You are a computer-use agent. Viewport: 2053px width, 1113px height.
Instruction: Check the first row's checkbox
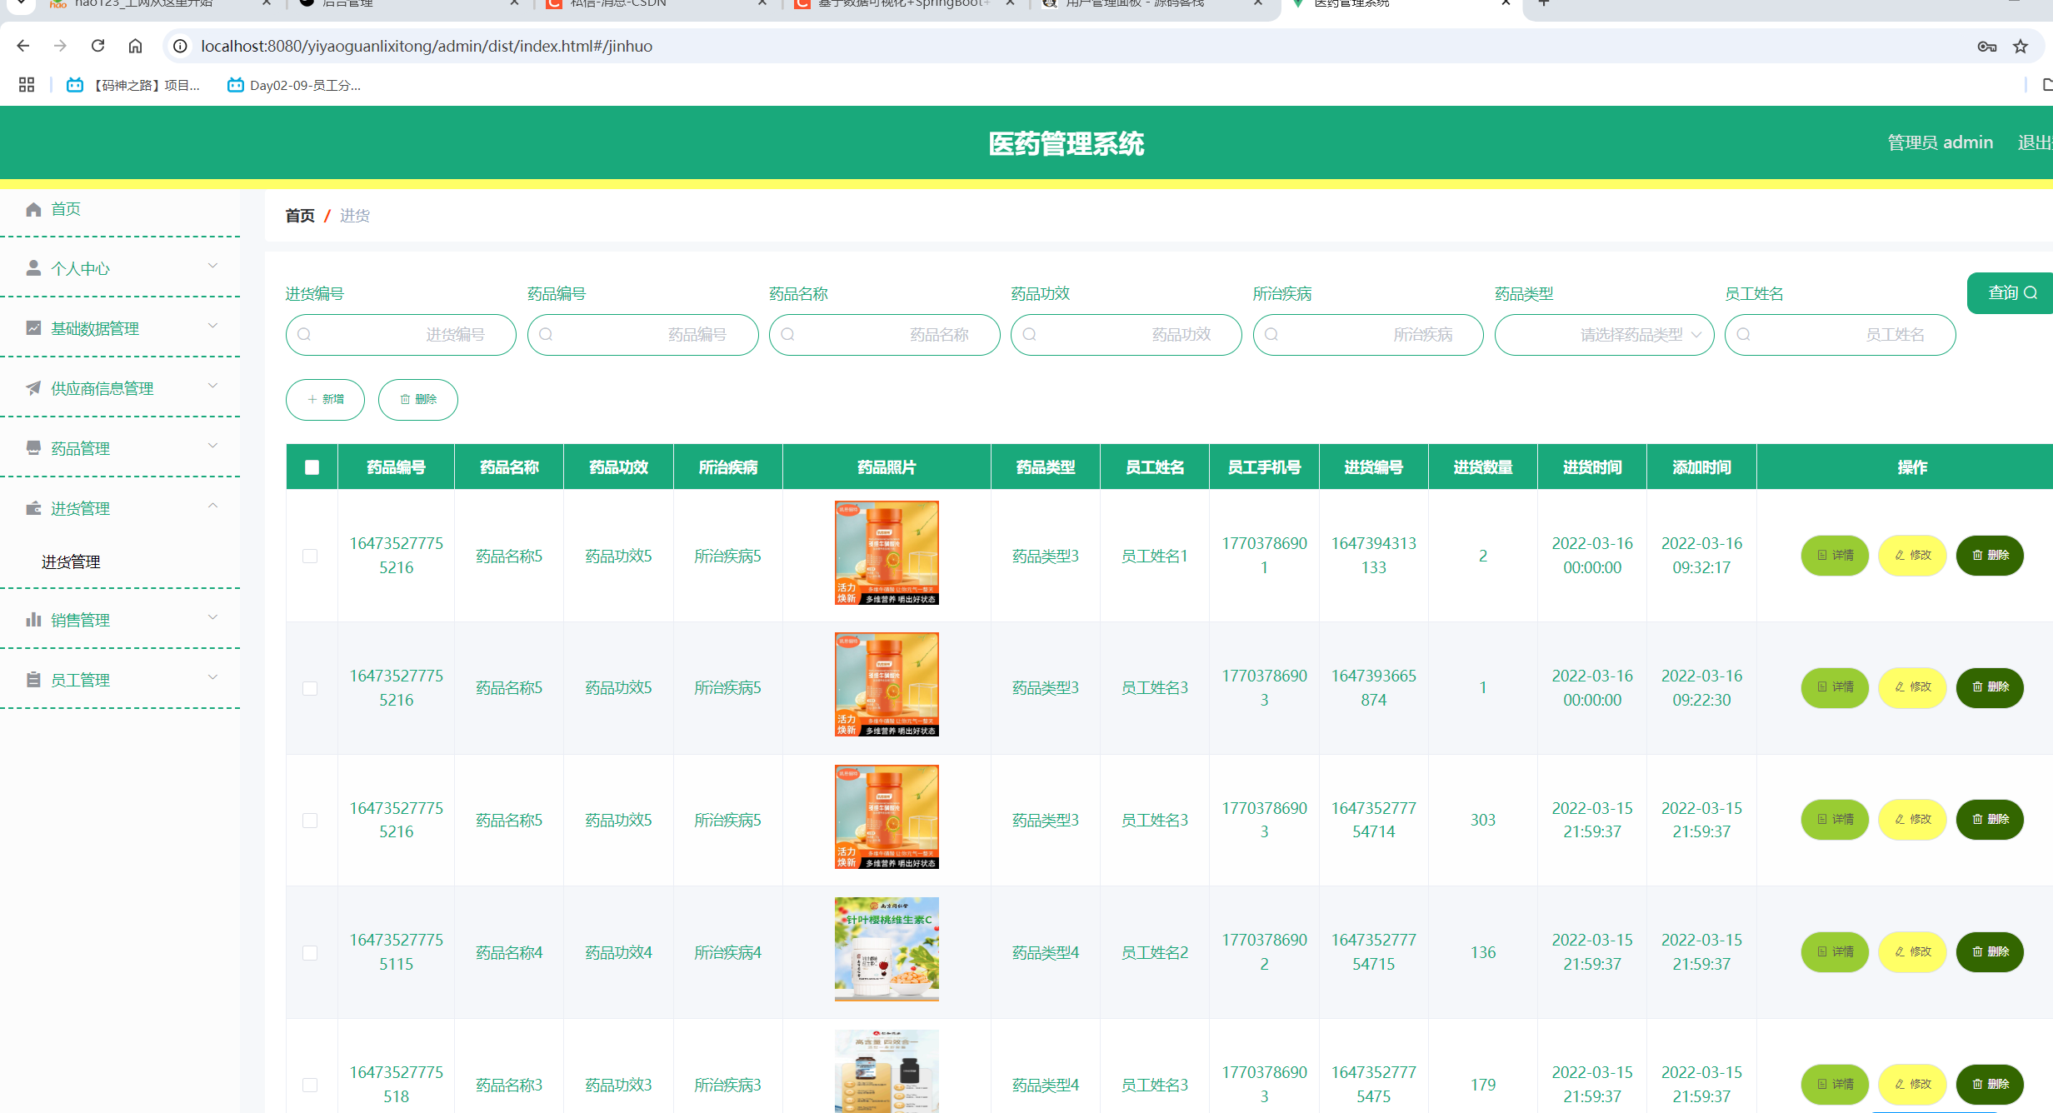(x=310, y=556)
